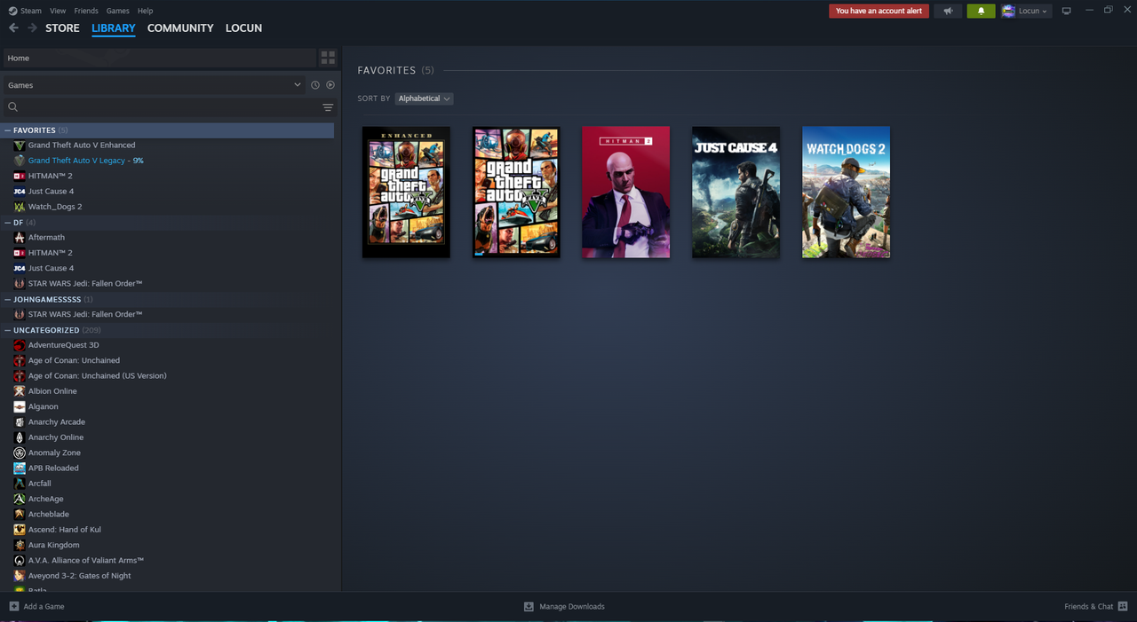Click the account alert red button
Screen dimensions: 1137x622
(879, 11)
